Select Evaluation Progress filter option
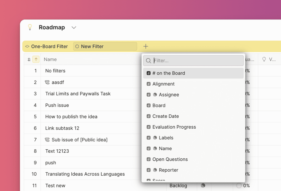281x191 pixels. (x=174, y=127)
